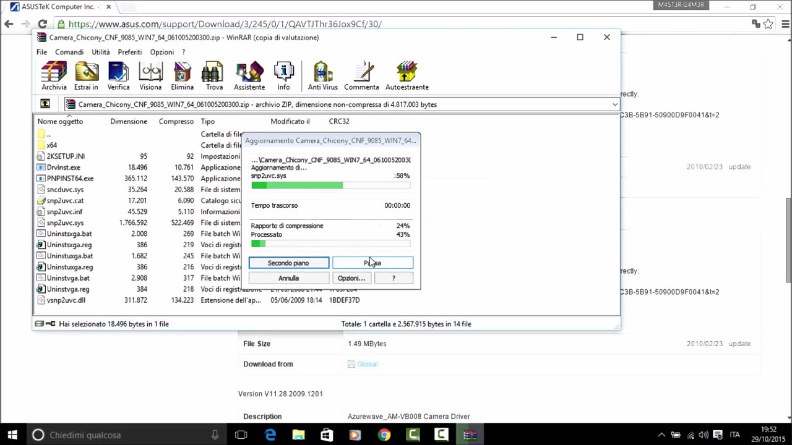Open Opzioni... in the progress dialog
The height and width of the screenshot is (445, 792).
pyautogui.click(x=351, y=278)
